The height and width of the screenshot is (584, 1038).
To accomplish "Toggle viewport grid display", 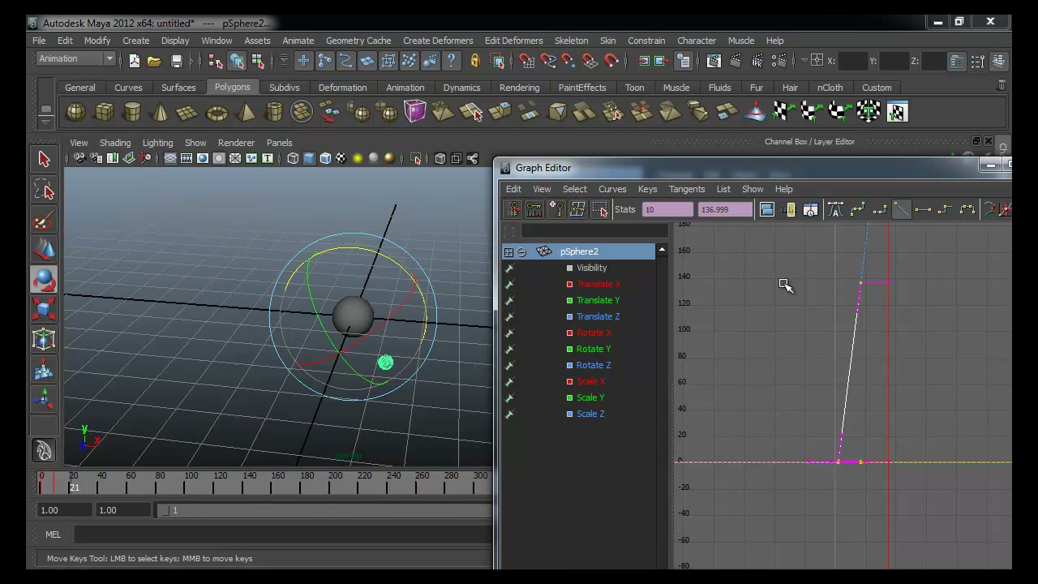I will point(170,159).
